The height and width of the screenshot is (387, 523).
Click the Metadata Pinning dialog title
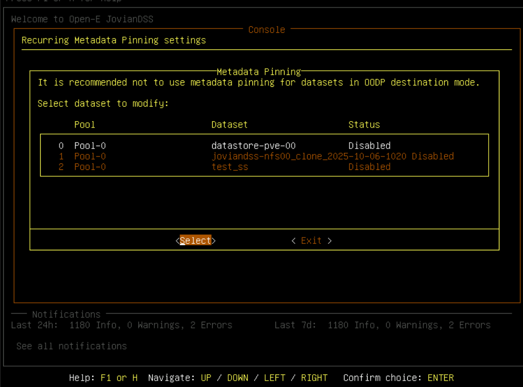click(259, 72)
